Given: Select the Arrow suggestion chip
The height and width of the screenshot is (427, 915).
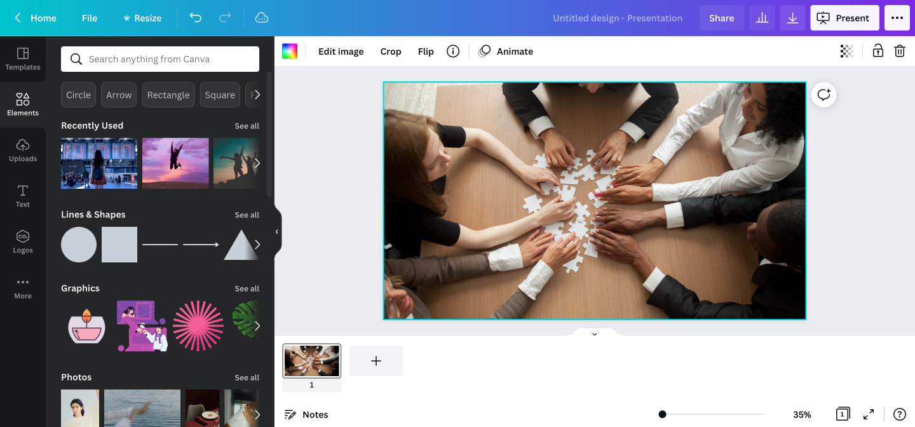Looking at the screenshot, I should [119, 95].
